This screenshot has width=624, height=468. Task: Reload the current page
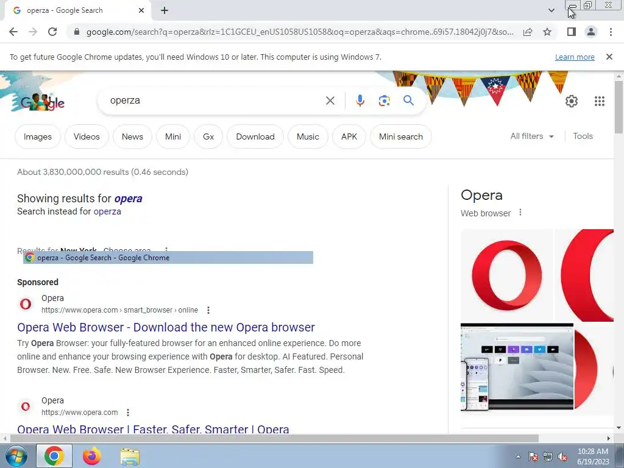pyautogui.click(x=52, y=32)
